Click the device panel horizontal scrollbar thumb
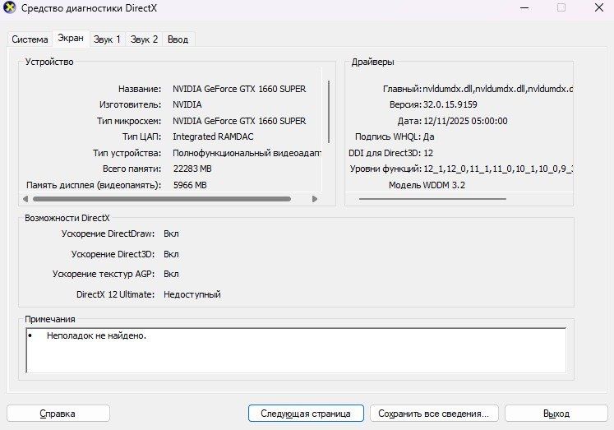 coord(162,199)
